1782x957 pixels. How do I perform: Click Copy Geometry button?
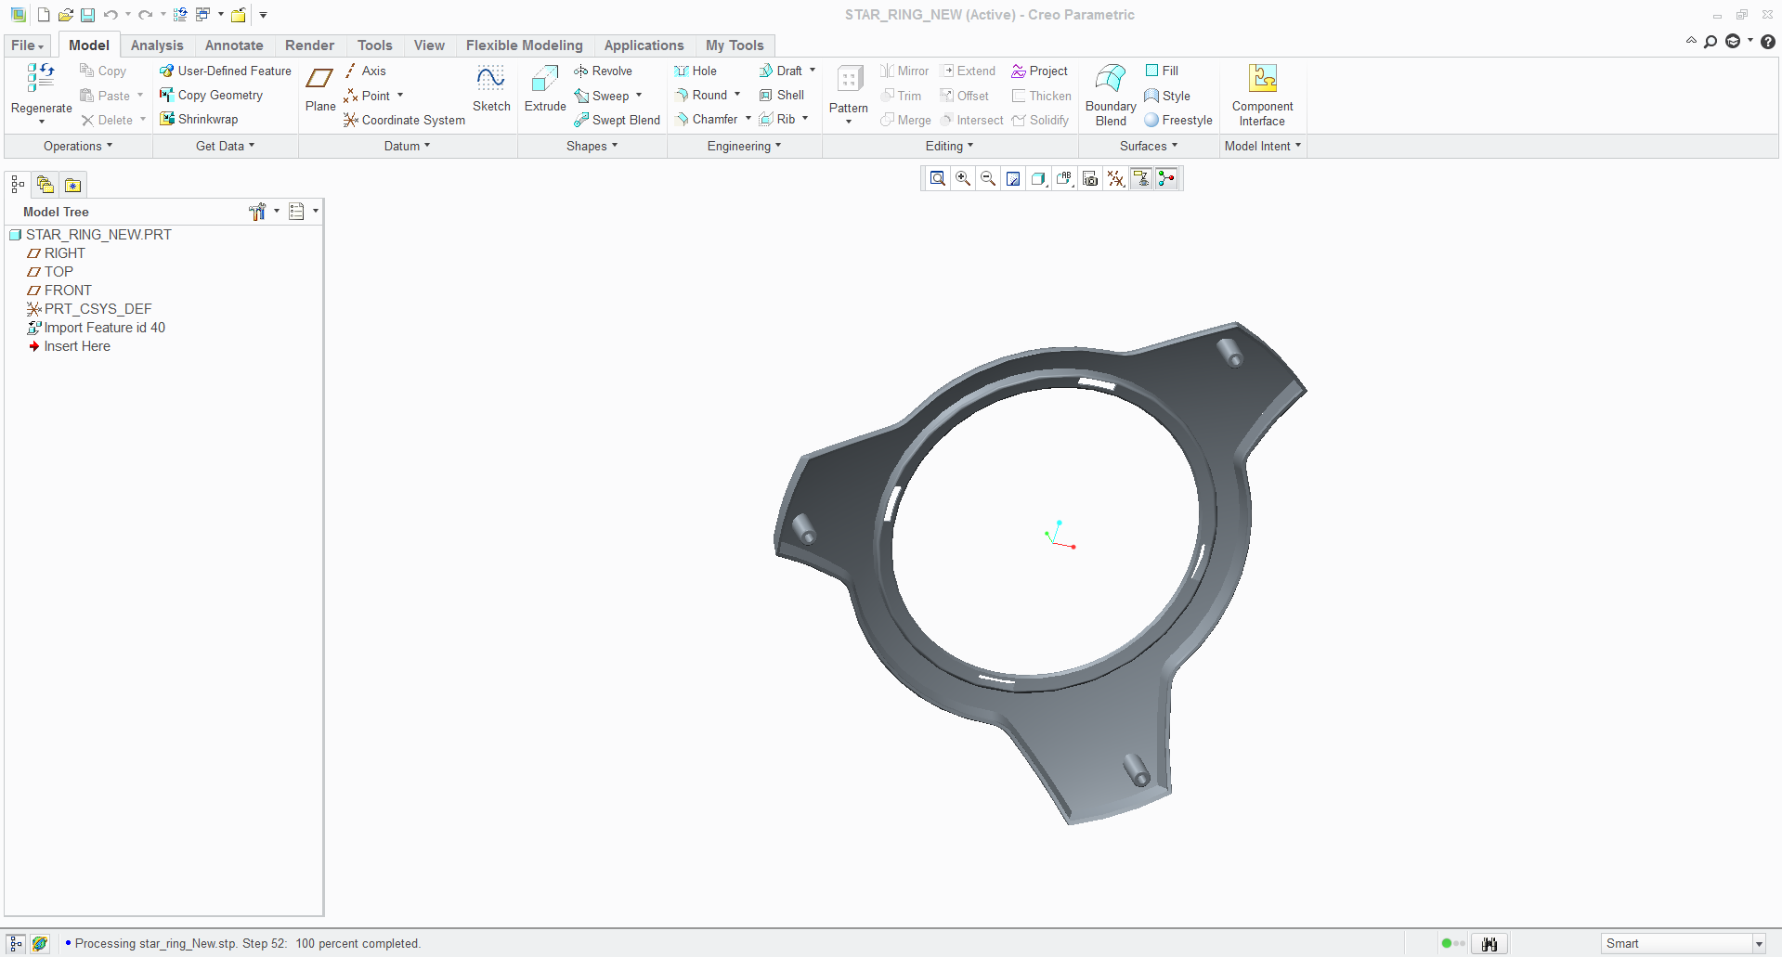click(x=212, y=95)
